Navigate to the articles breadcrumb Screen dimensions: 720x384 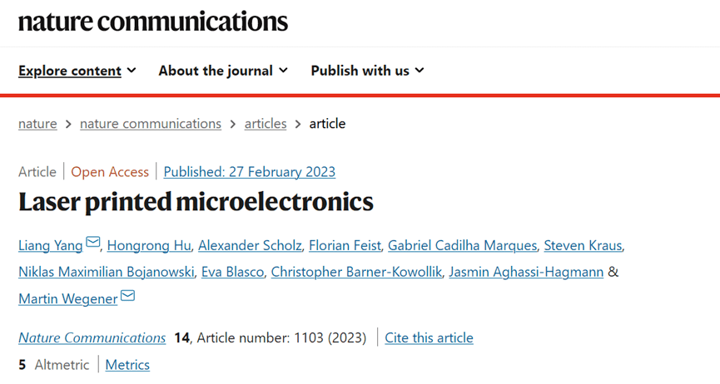266,124
